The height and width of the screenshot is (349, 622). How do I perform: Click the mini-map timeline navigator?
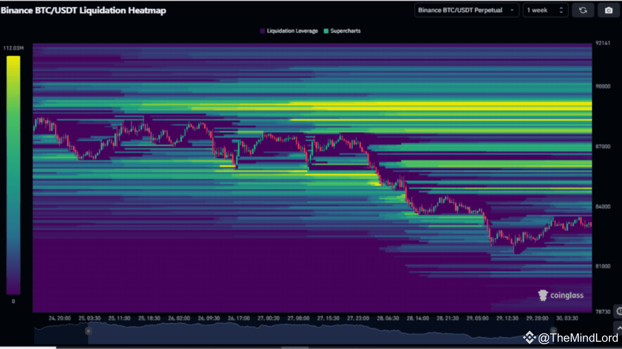311,332
